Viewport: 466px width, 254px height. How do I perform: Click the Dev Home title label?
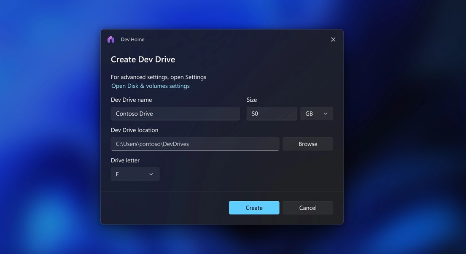(132, 38)
